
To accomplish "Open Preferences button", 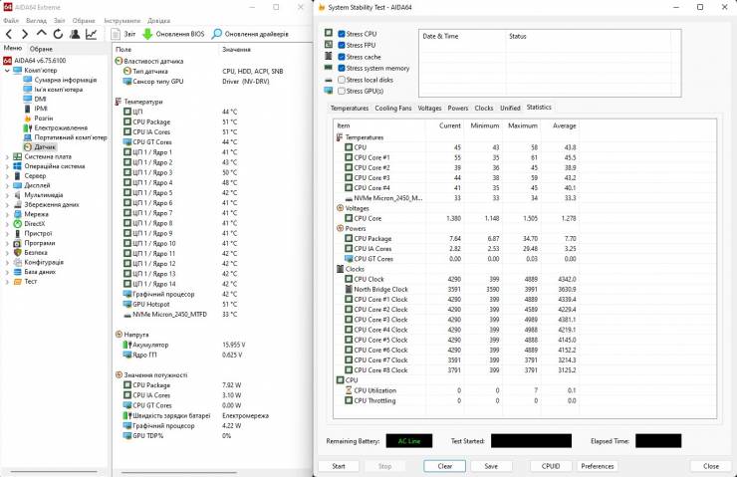I will pos(597,466).
